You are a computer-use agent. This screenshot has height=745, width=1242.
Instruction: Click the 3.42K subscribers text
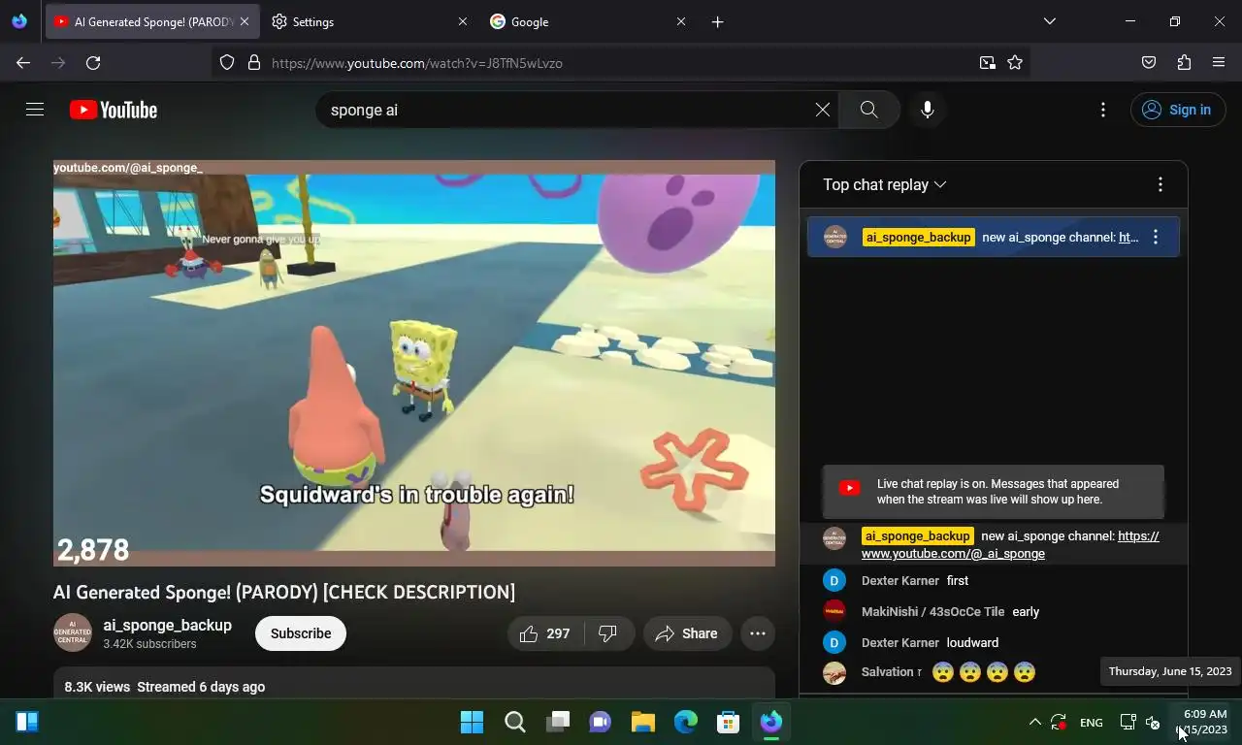150,644
